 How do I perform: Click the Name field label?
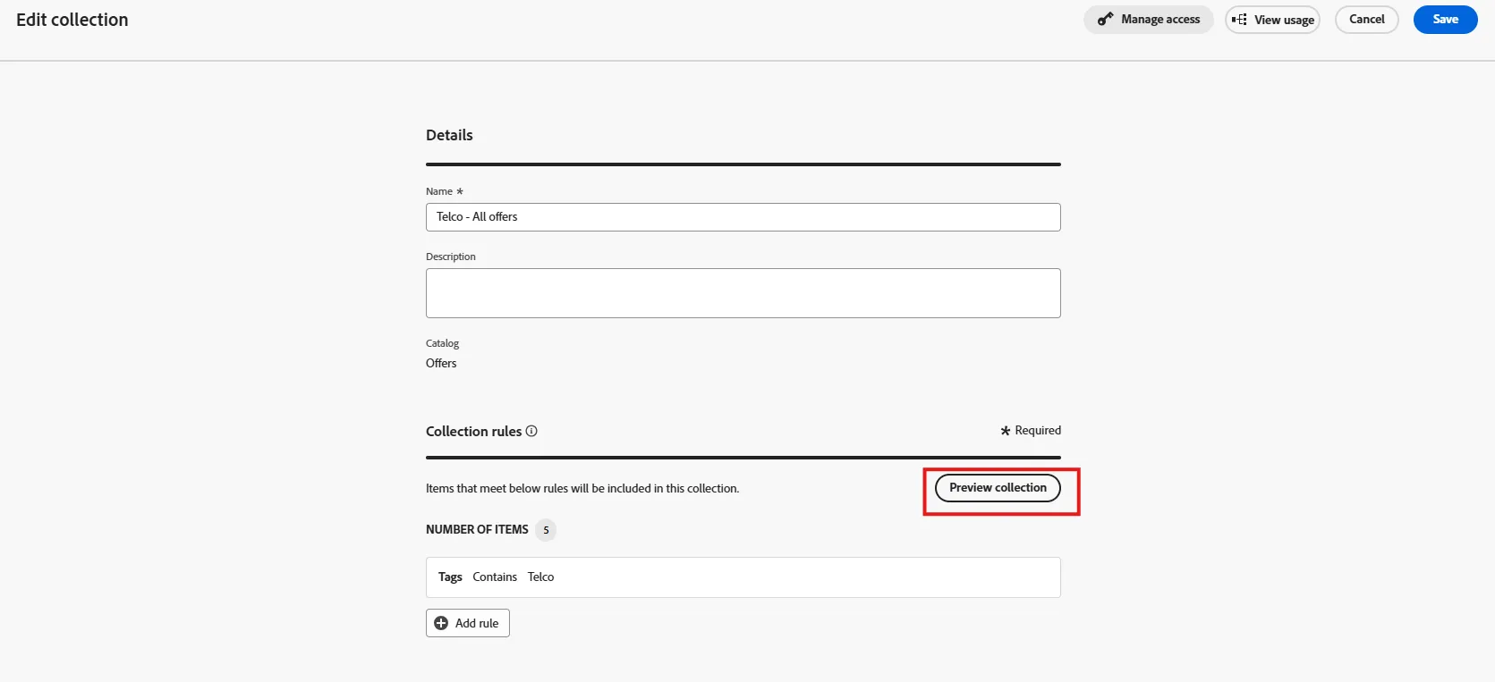(x=439, y=191)
